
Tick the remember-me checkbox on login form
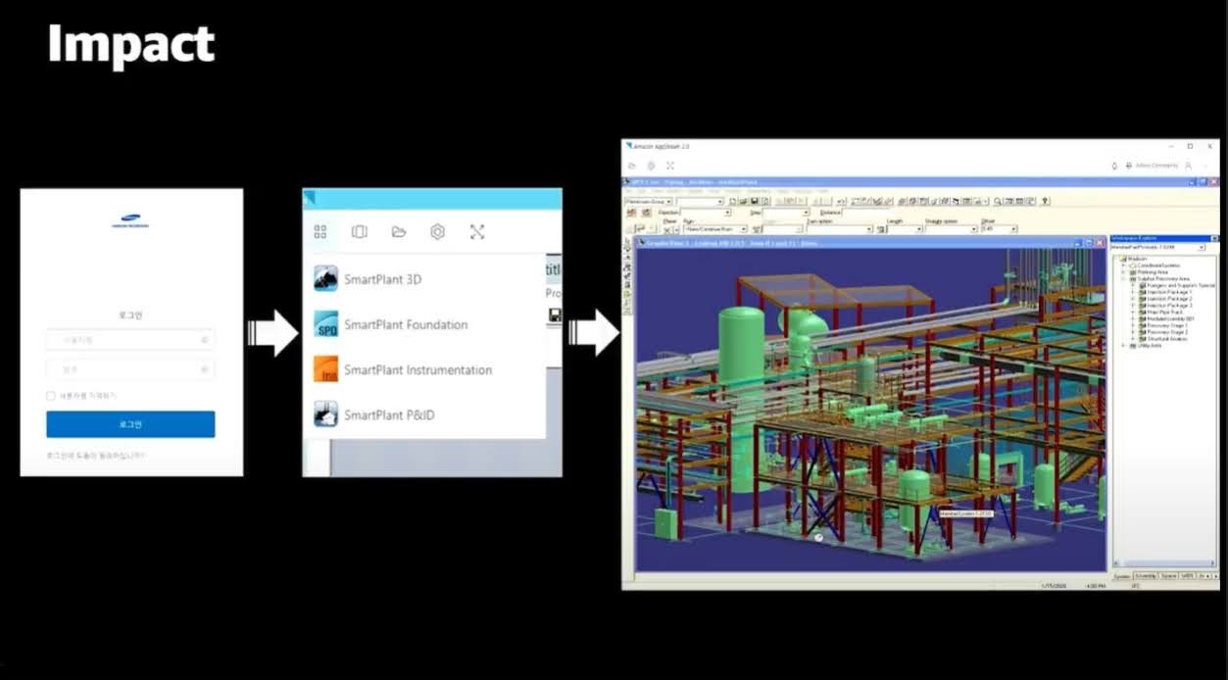(51, 396)
